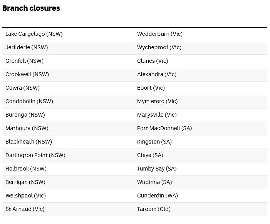
Task: Select the Blackheath (NSW) cell
Action: [29, 142]
